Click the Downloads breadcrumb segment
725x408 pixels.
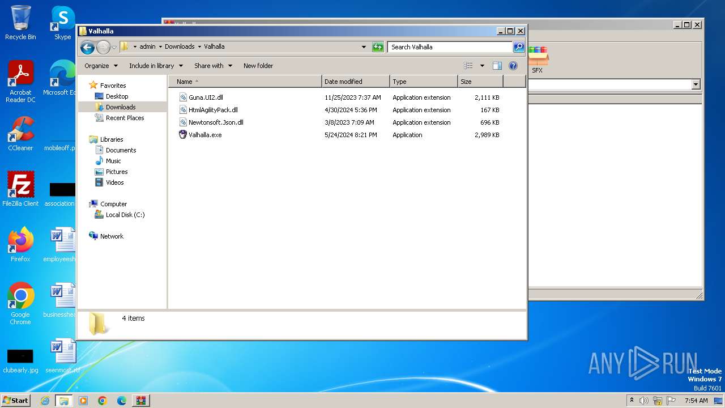coord(180,47)
